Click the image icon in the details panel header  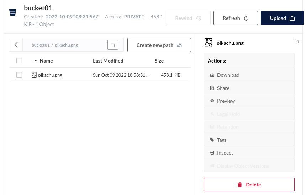pos(209,43)
